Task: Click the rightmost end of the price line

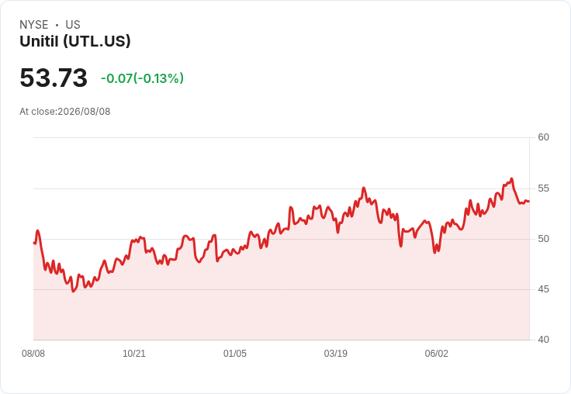Action: (x=529, y=202)
